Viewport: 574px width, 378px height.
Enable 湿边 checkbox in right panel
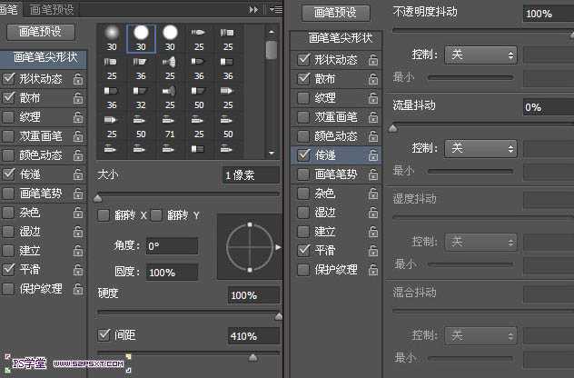pyautogui.click(x=303, y=213)
